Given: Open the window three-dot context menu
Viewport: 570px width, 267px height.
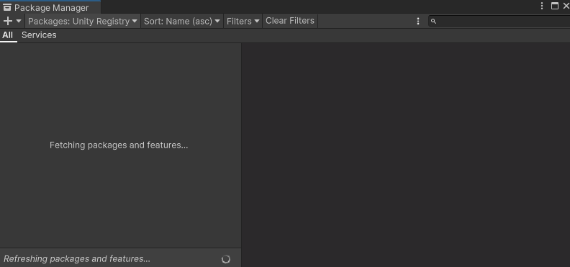Looking at the screenshot, I should [542, 6].
